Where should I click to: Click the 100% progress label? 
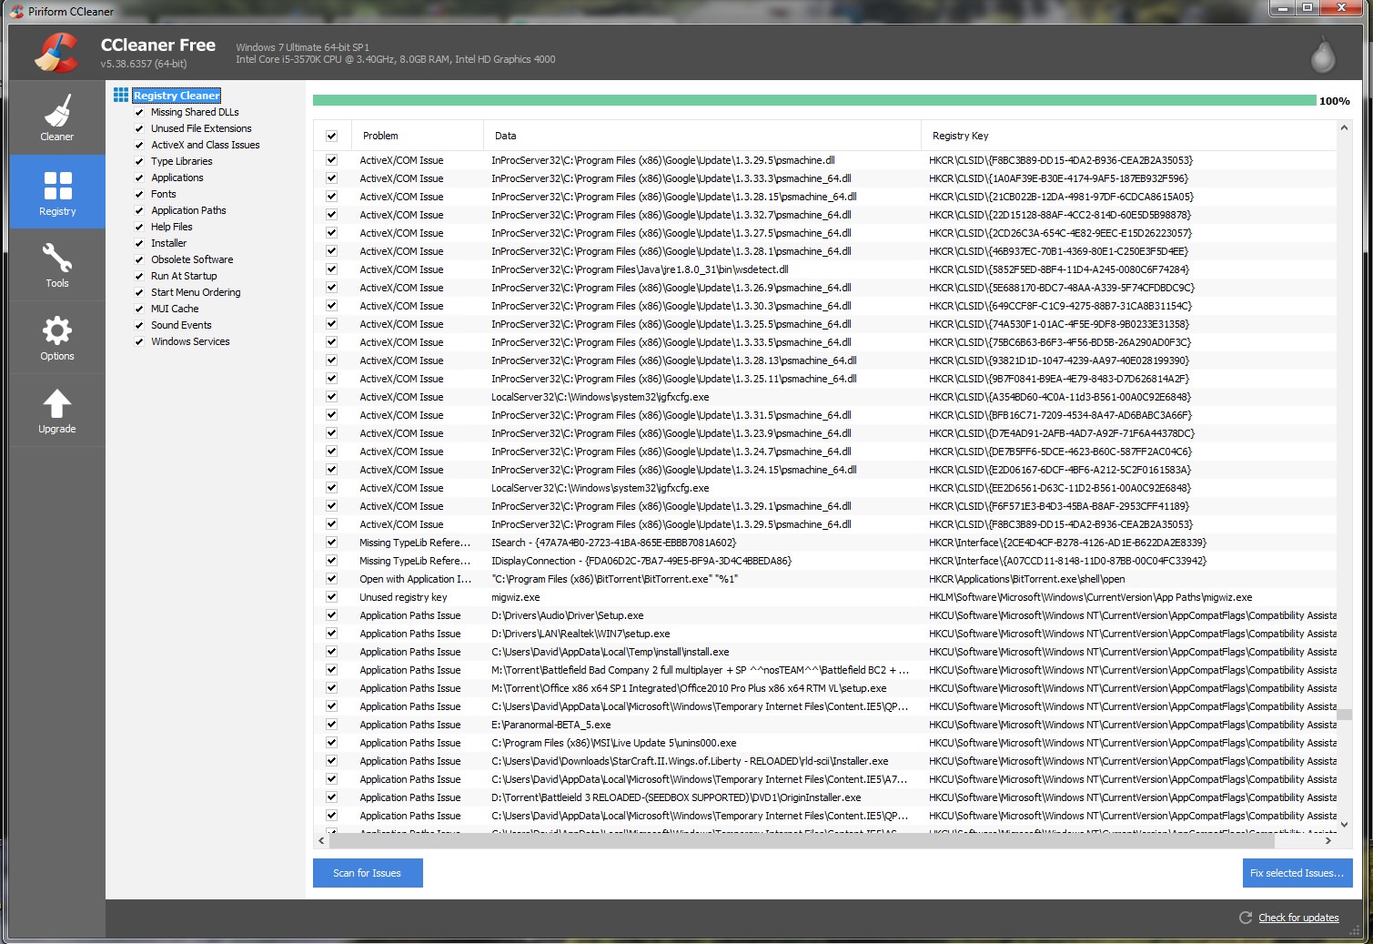[1334, 101]
